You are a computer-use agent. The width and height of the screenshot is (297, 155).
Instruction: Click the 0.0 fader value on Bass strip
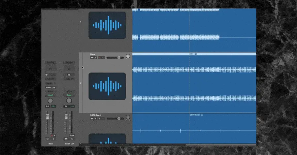point(47,106)
